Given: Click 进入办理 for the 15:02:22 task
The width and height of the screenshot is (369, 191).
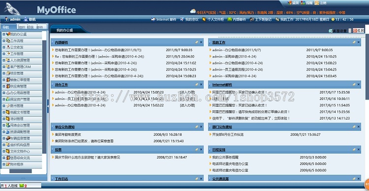Looking at the screenshot, I should click(187, 105).
